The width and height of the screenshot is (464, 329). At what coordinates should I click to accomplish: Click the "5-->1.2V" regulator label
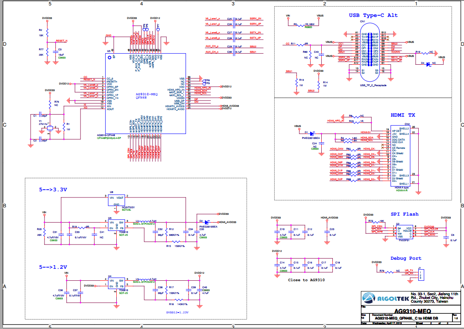(53, 267)
